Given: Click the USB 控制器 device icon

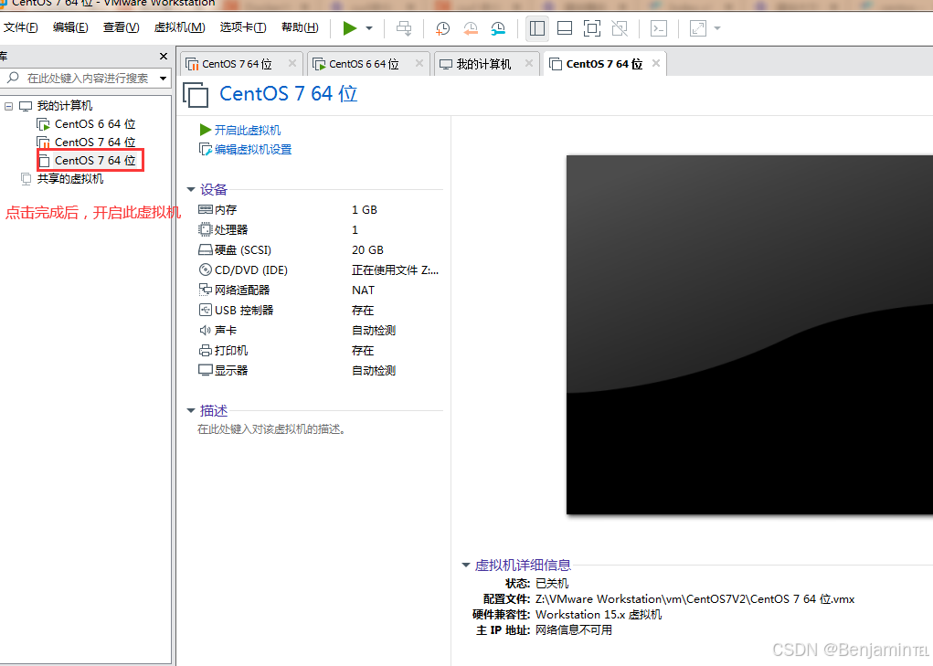Looking at the screenshot, I should tap(206, 310).
